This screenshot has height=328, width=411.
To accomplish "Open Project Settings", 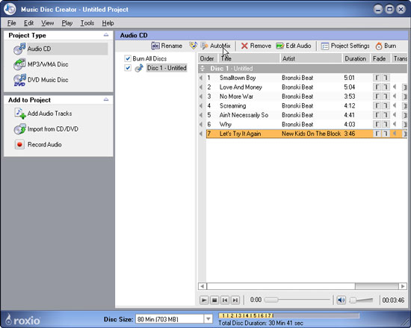I will (345, 46).
